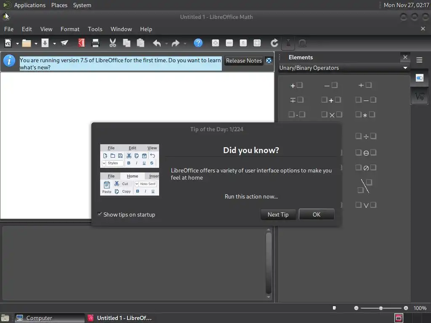Insert the a+b addition element
This screenshot has width=431, height=323.
331,100
